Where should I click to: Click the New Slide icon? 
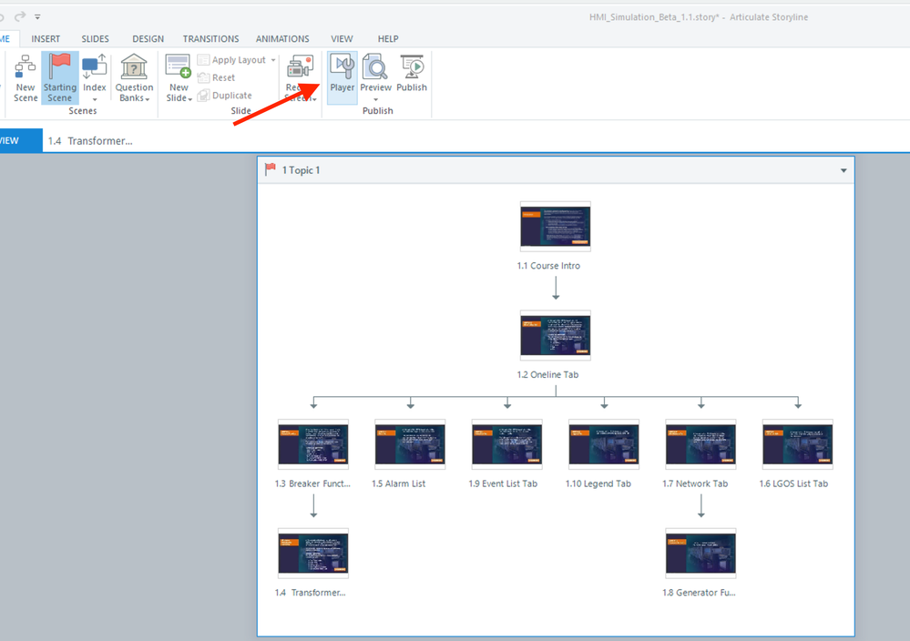tap(179, 67)
